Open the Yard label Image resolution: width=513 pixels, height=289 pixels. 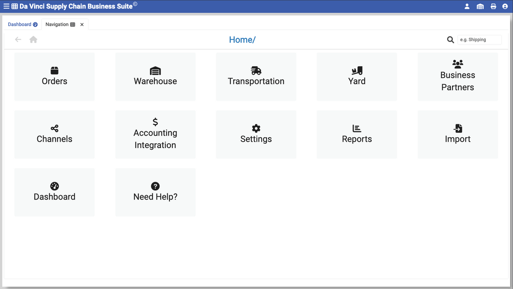(357, 81)
